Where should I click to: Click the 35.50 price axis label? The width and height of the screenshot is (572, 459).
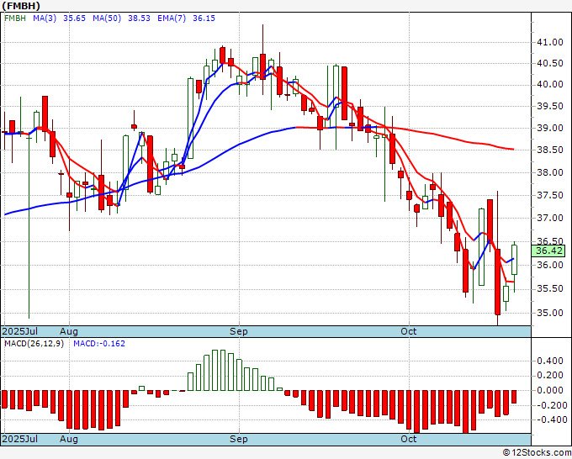550,289
